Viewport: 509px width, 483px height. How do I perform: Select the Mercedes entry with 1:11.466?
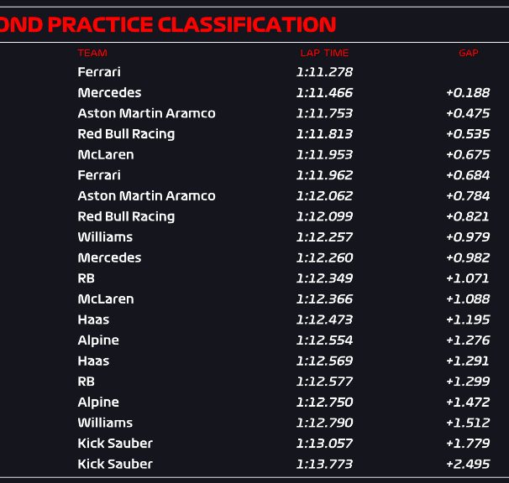pyautogui.click(x=109, y=93)
